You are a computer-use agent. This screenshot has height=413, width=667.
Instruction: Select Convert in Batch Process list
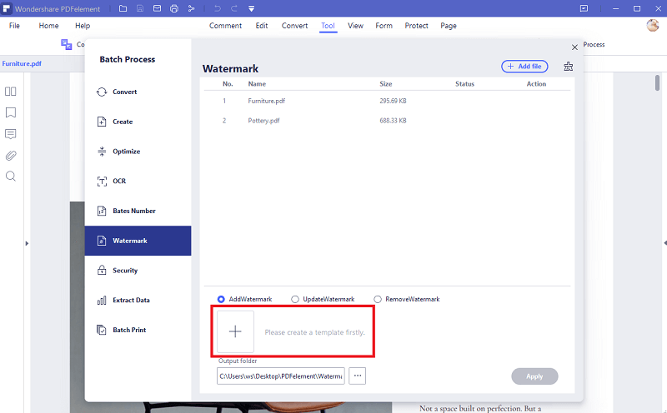138,92
